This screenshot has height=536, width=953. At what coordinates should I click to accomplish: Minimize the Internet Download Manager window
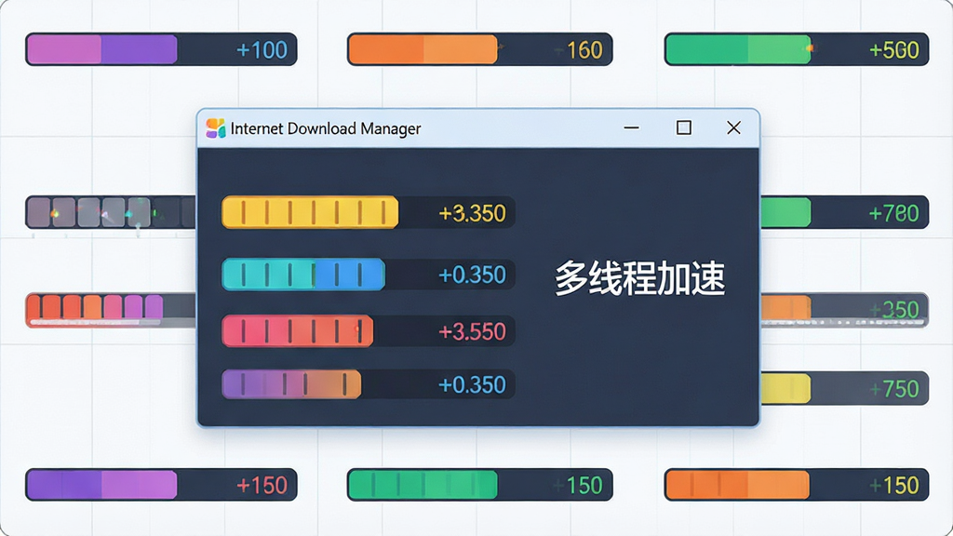point(632,127)
